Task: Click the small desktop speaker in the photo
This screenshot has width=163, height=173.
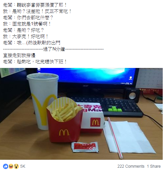Action: coord(132,95)
